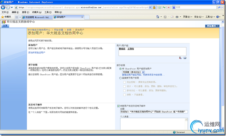Click the compatibility view icon

160,7
